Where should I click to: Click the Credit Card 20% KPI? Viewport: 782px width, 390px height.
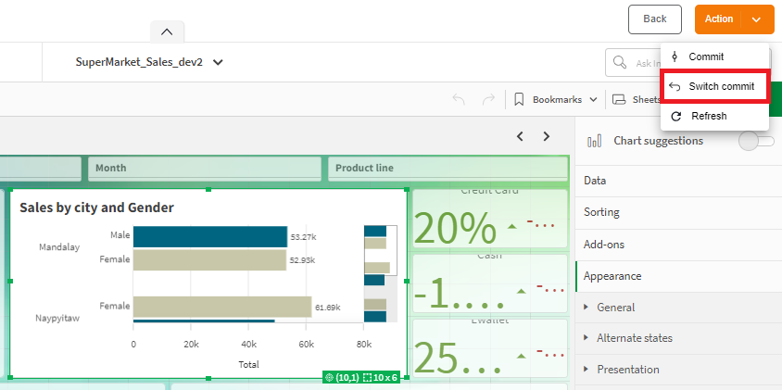pyautogui.click(x=490, y=219)
